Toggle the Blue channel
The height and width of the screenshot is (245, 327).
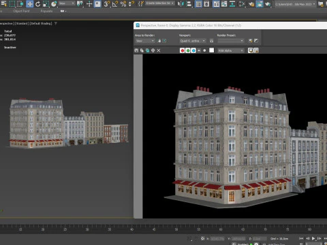click(x=193, y=50)
